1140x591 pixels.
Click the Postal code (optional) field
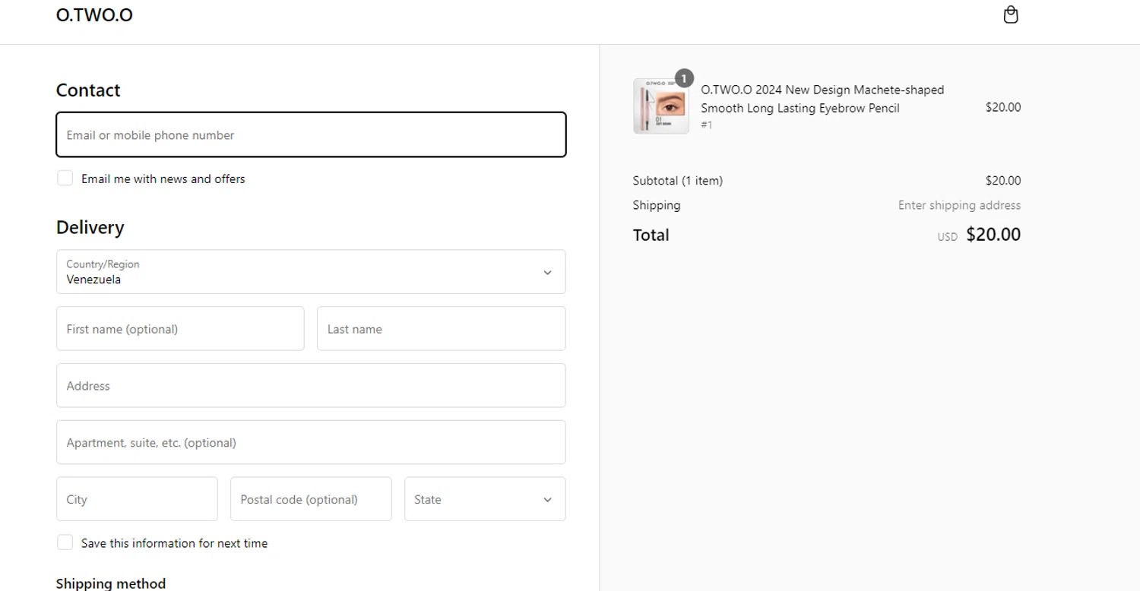tap(311, 499)
